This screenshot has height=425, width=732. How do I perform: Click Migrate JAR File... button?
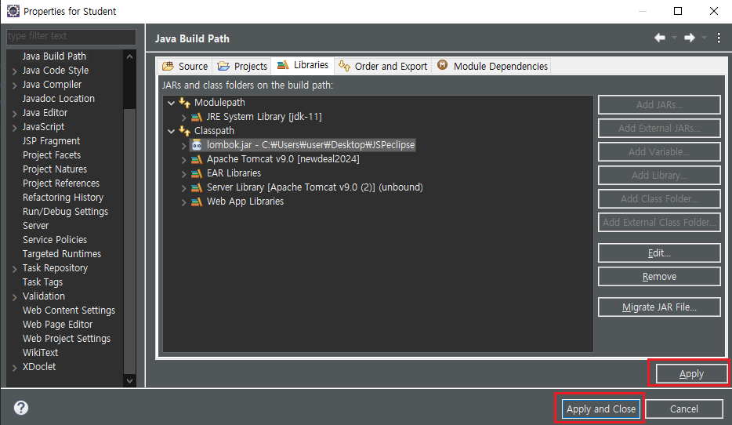pos(659,307)
